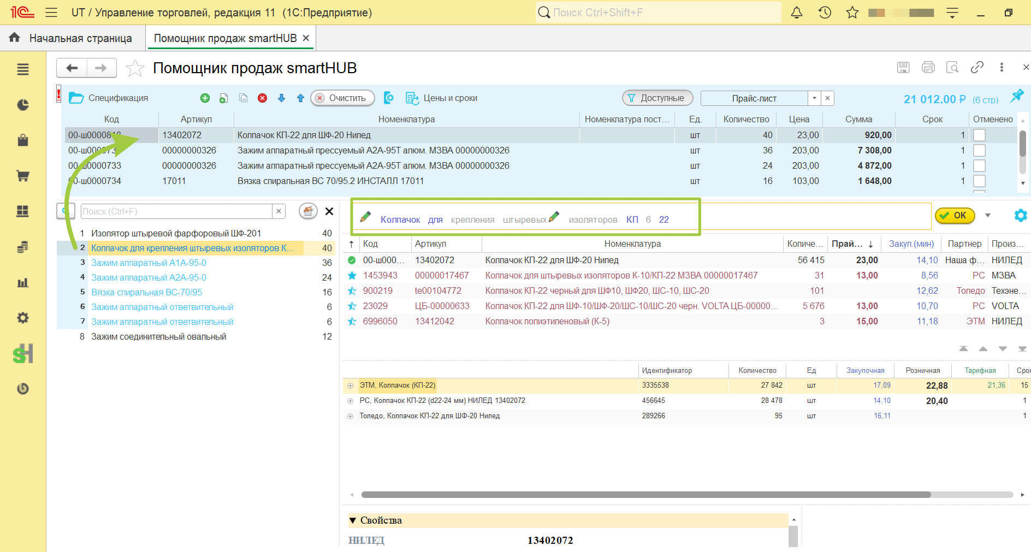Viewport: 1031px width, 552px height.
Task: Click the smartHUB logo in sidebar
Action: [x=23, y=354]
